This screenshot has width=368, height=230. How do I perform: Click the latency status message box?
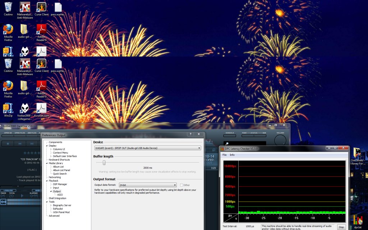tap(298, 227)
